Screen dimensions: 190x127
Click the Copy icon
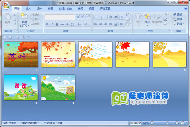click(x=15, y=19)
